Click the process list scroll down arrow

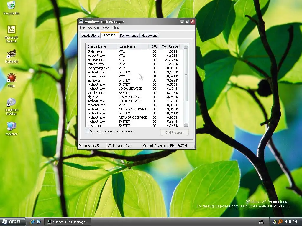pyautogui.click(x=186, y=124)
